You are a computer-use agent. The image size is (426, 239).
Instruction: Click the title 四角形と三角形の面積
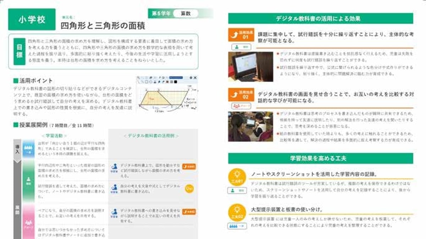coord(103,25)
